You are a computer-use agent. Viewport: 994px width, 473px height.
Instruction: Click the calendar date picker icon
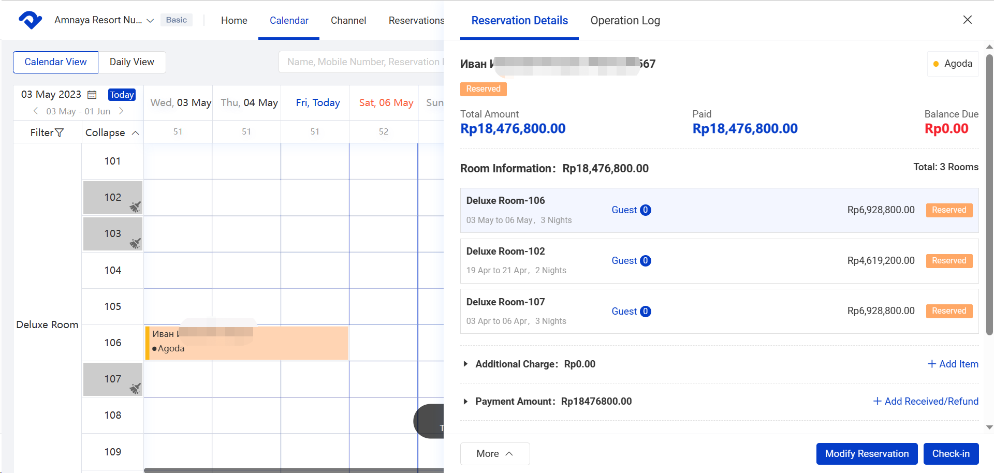(x=92, y=95)
